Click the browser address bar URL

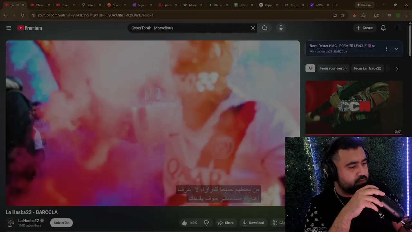[95, 15]
